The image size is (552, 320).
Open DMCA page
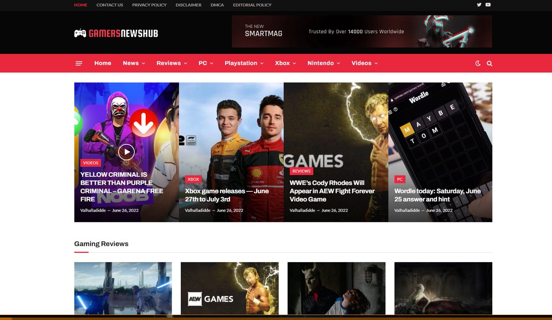tap(217, 5)
